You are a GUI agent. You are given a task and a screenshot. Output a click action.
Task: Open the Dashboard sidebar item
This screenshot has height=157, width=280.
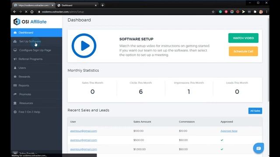[36, 33]
